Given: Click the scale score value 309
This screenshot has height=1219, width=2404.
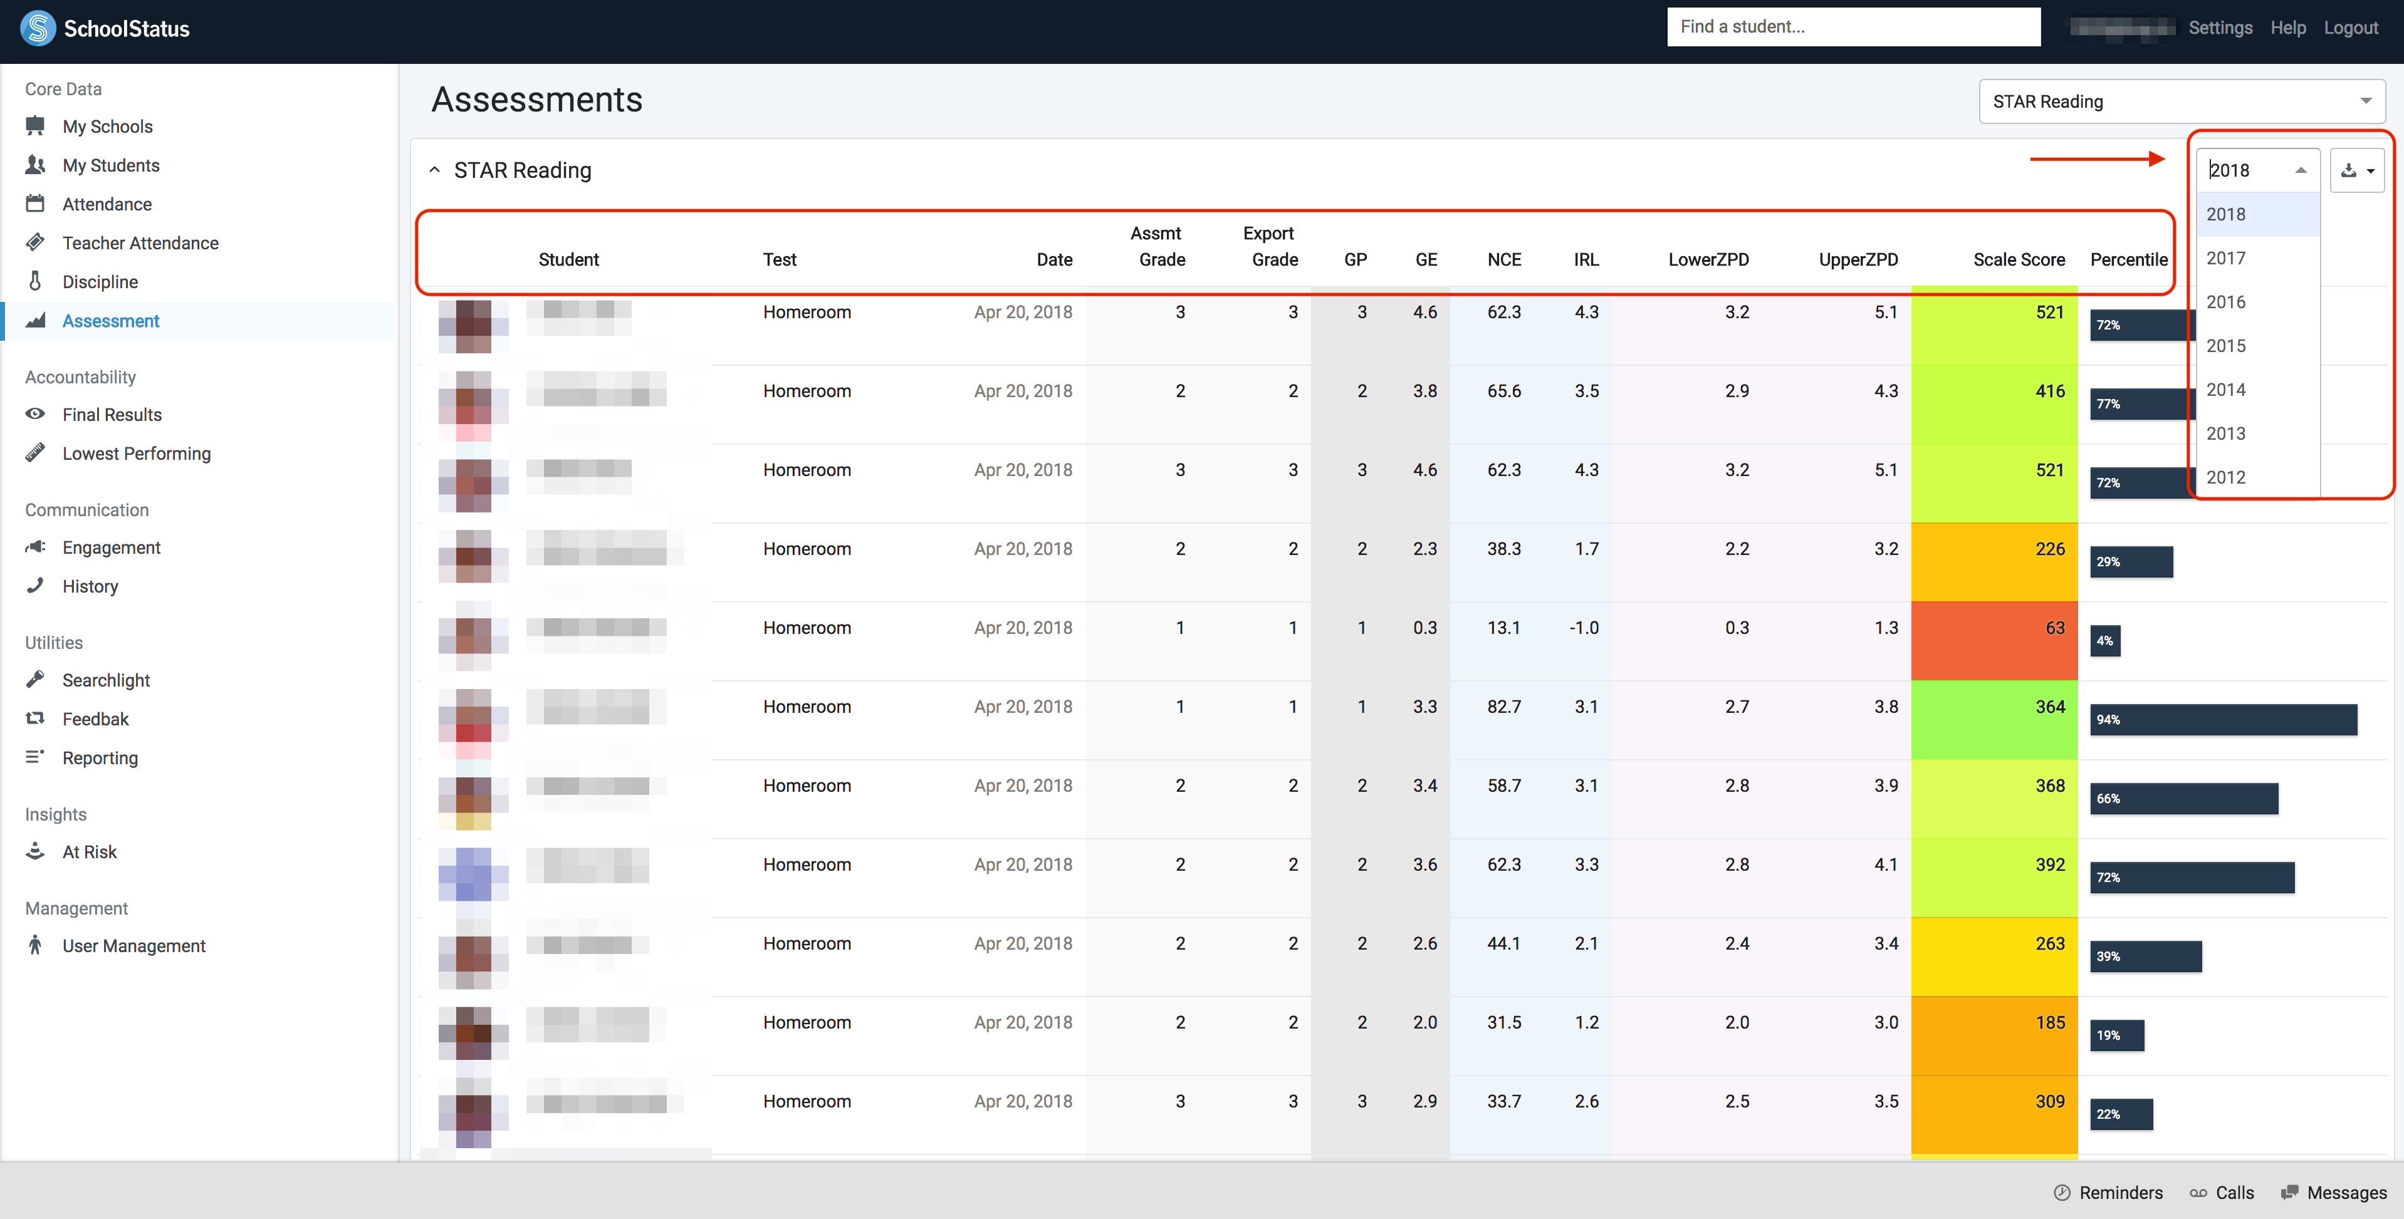Looking at the screenshot, I should click(x=2049, y=1101).
